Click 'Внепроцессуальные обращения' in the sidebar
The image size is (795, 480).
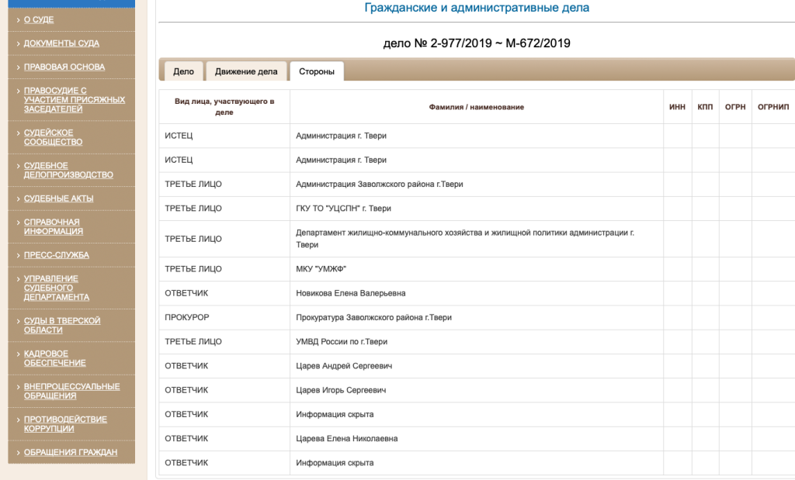click(x=71, y=391)
